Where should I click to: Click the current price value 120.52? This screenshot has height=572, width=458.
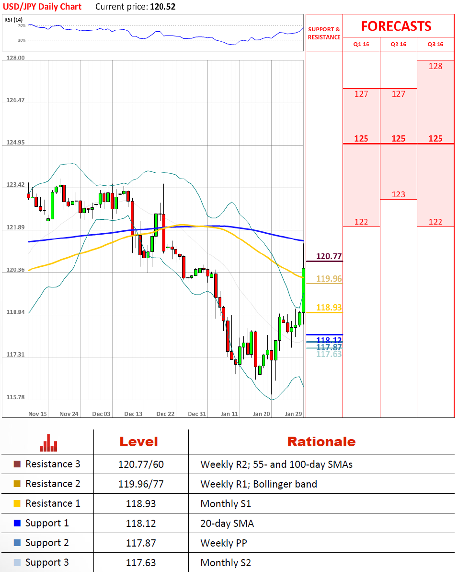[x=162, y=7]
